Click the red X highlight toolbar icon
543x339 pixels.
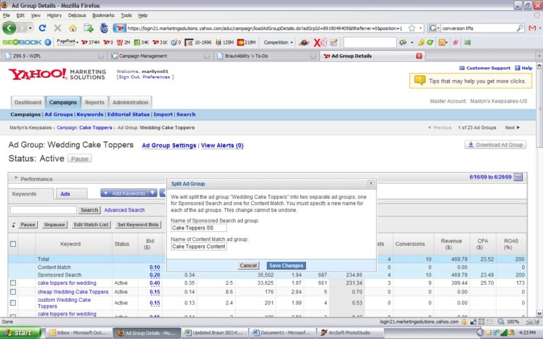point(320,42)
